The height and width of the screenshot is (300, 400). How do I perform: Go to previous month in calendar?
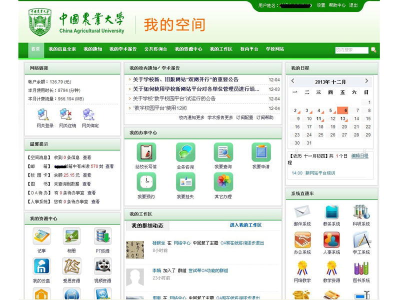click(292, 81)
